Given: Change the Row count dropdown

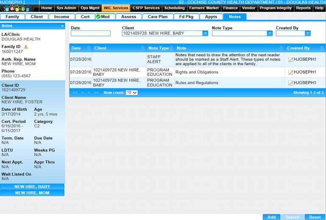Looking at the screenshot, I should point(132,92).
